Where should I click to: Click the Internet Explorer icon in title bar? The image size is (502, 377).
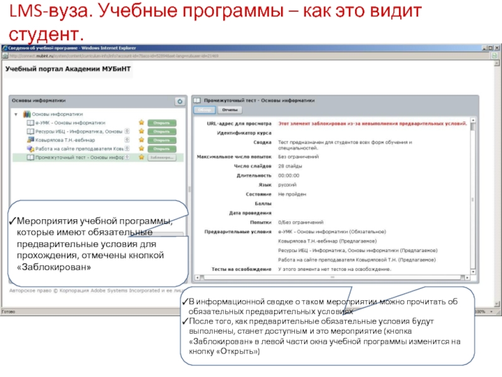5,48
